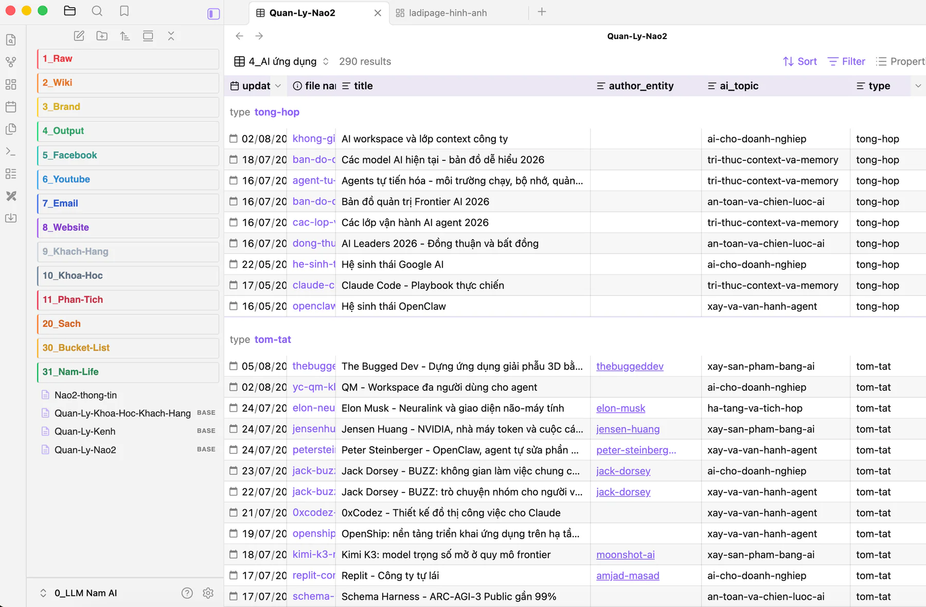Open the tong-hop group heading link

[277, 112]
